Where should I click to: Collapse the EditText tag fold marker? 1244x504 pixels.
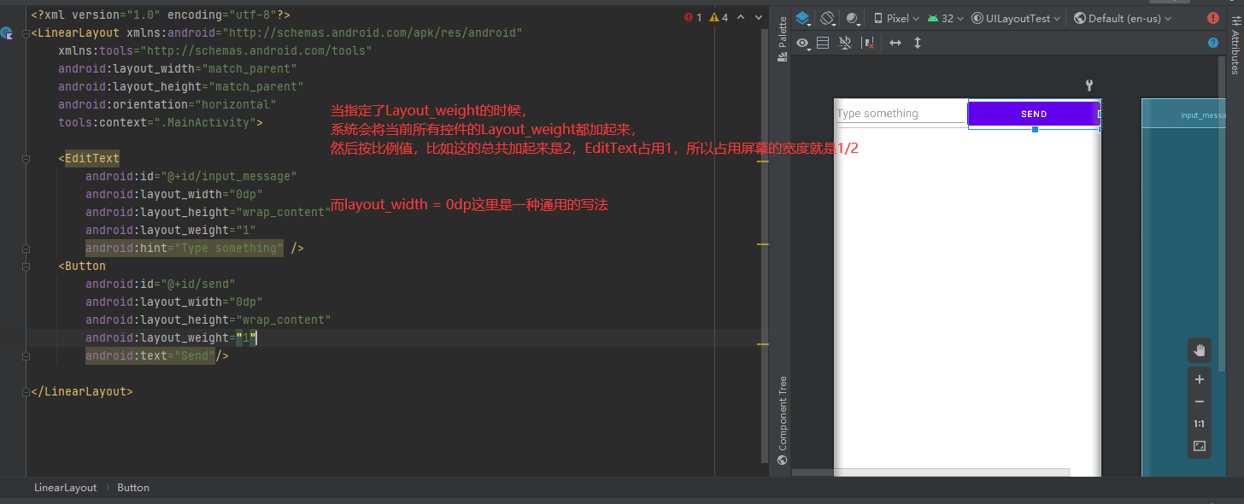point(26,159)
